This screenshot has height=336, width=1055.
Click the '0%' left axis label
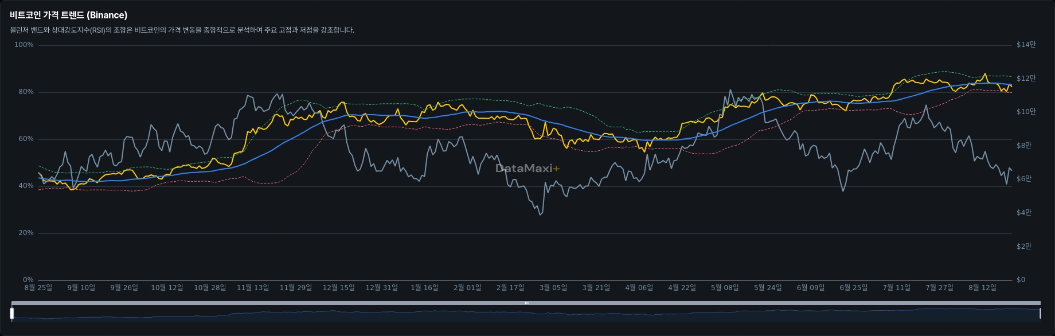point(28,280)
